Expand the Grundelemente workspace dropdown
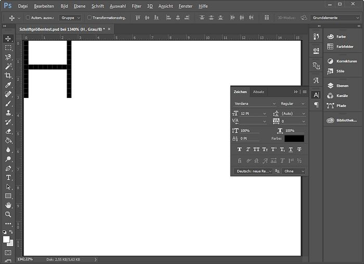Image resolution: width=364 pixels, height=264 pixels. pos(335,18)
